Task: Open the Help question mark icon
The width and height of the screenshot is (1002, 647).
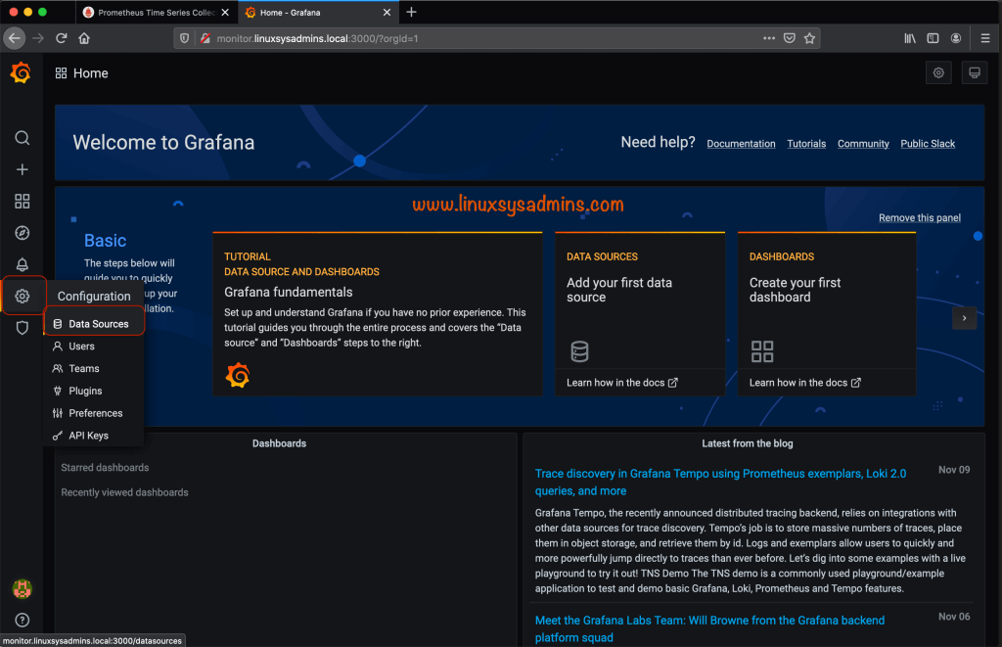Action: [22, 620]
